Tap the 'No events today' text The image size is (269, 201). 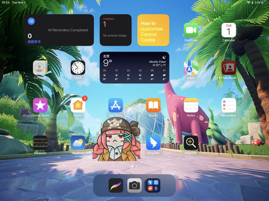(115, 35)
